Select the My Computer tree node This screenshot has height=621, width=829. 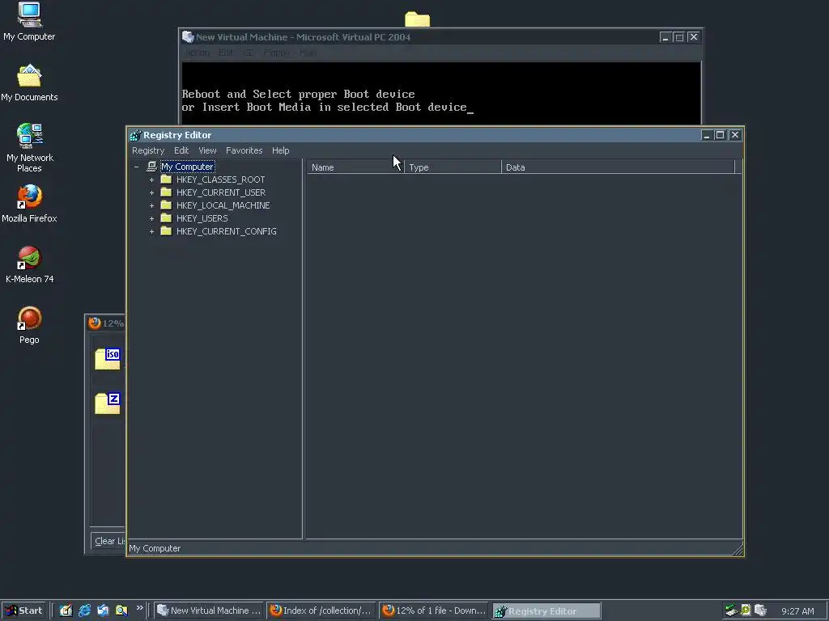(188, 167)
